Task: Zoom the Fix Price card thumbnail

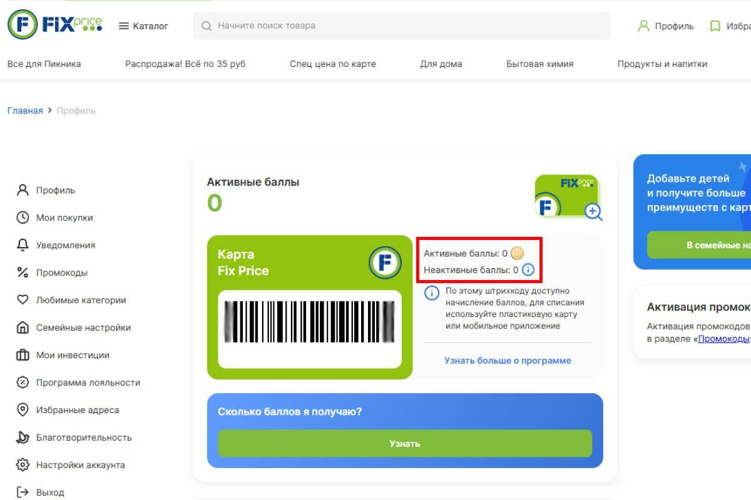Action: pos(593,212)
